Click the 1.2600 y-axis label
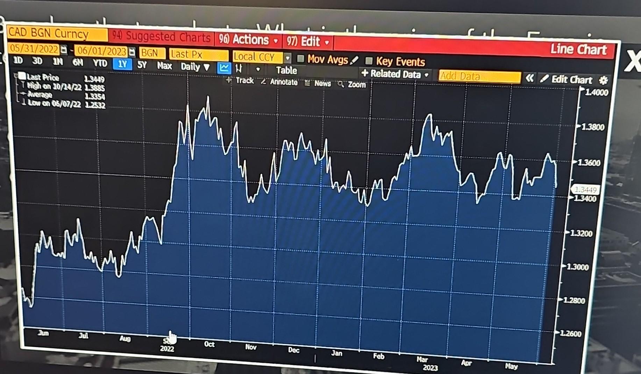Screen dimensions: 641x374 point(571,333)
